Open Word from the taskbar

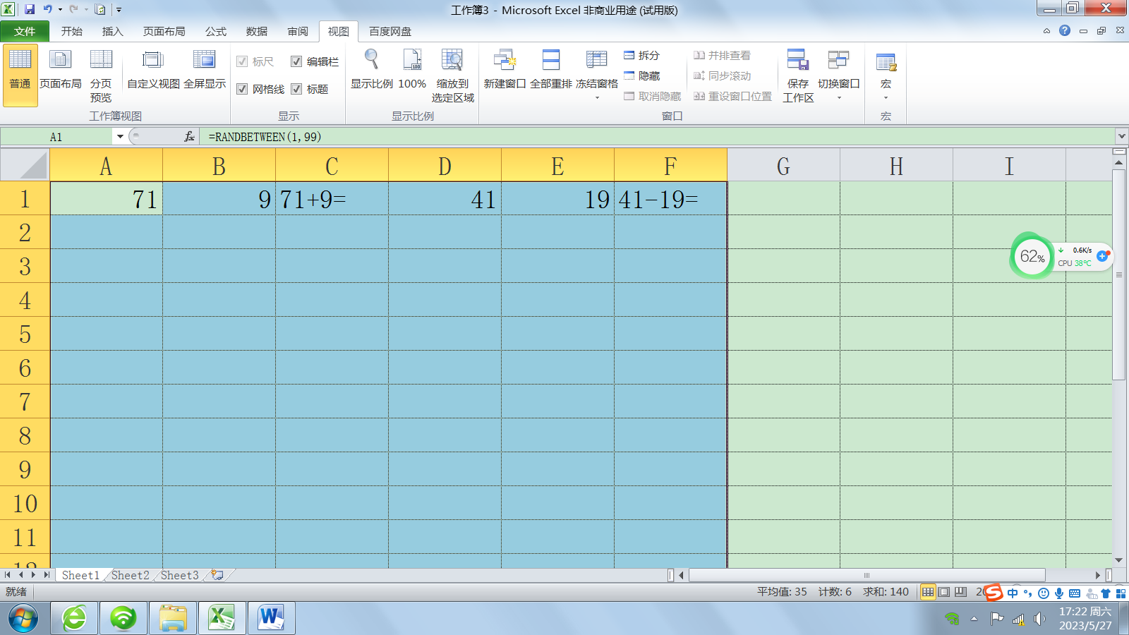tap(272, 618)
